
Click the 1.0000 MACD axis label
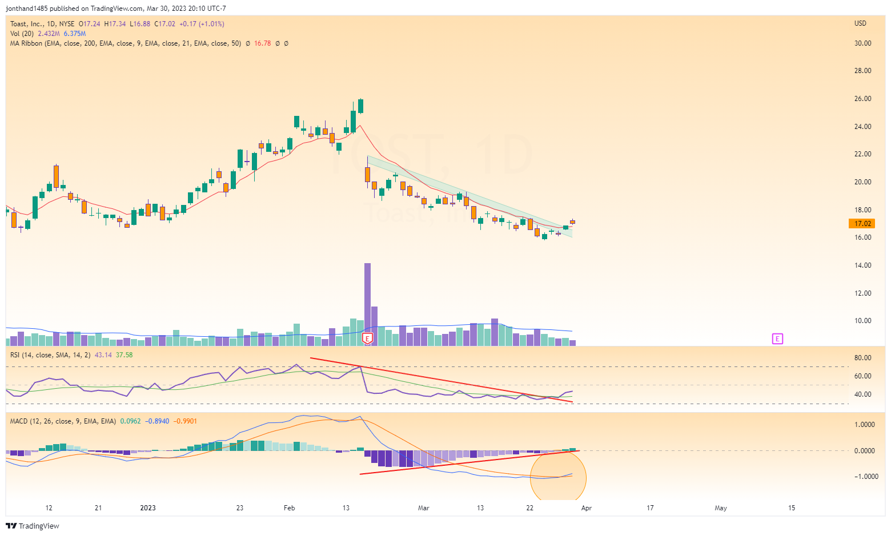864,425
